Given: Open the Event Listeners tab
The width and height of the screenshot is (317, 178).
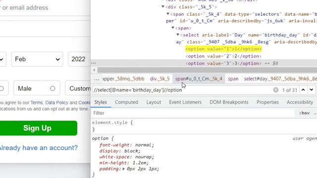Looking at the screenshot, I should click(185, 102).
